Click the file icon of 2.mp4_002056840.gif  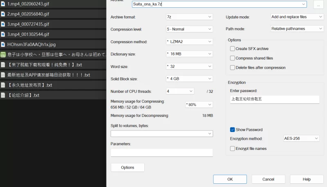(x=3, y=14)
